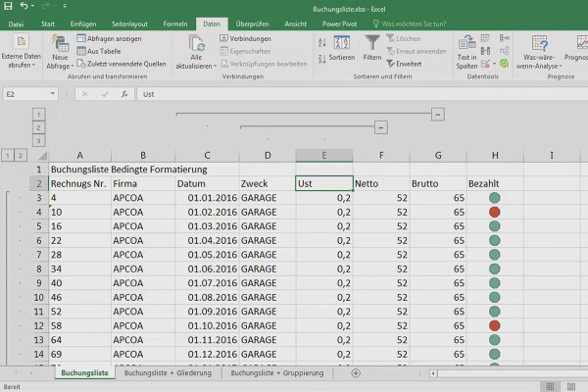
Task: Click the Flash Fill (Blitzvorschau) icon
Action: 485,38
